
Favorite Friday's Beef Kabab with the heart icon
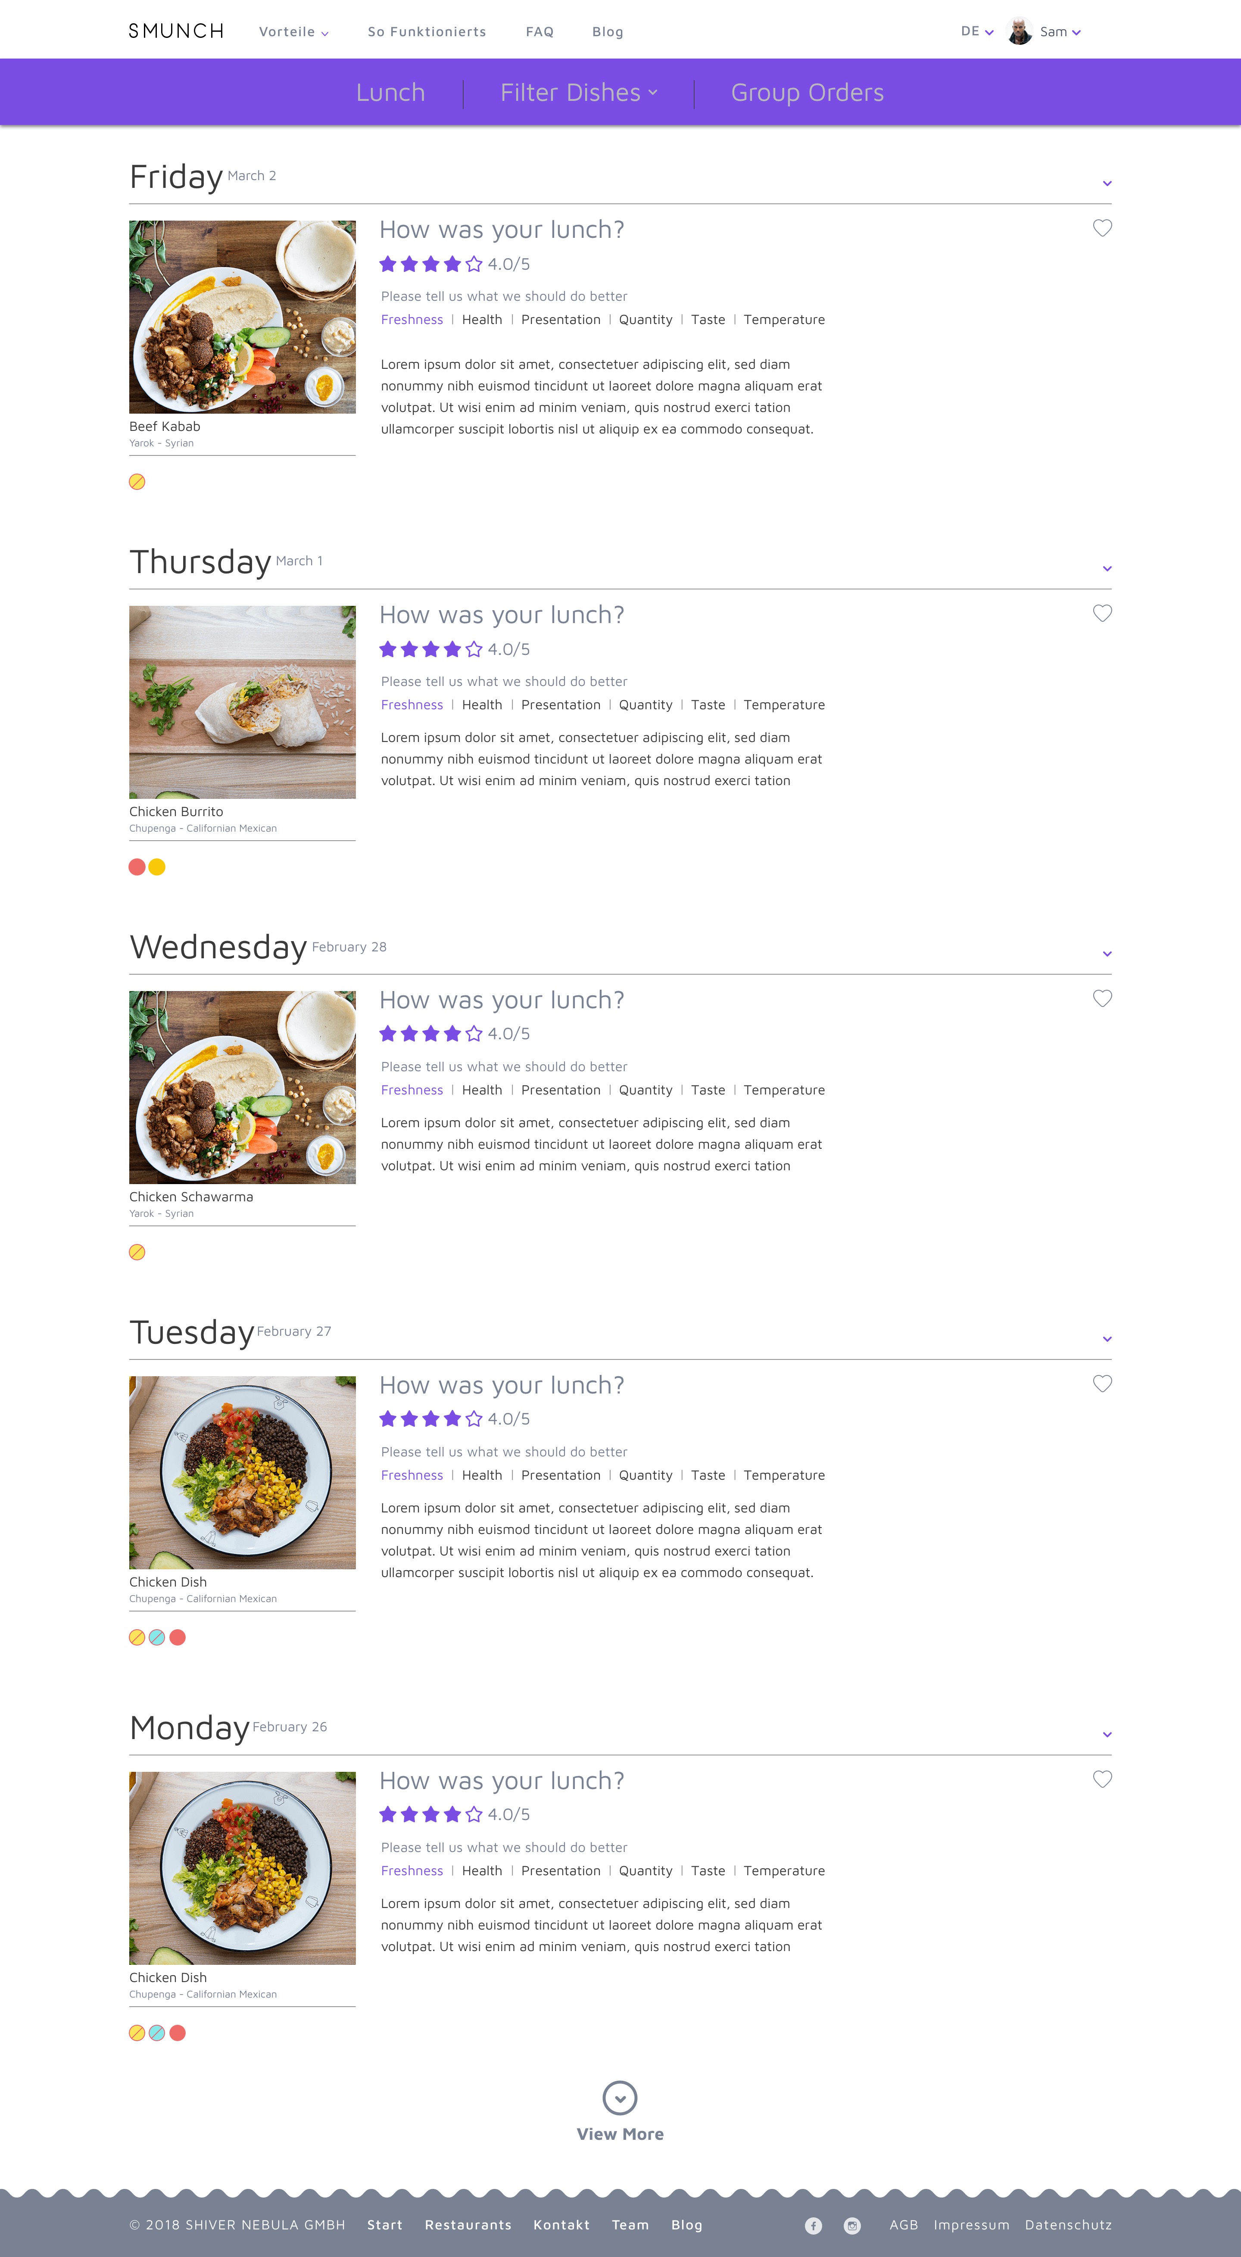tap(1103, 228)
